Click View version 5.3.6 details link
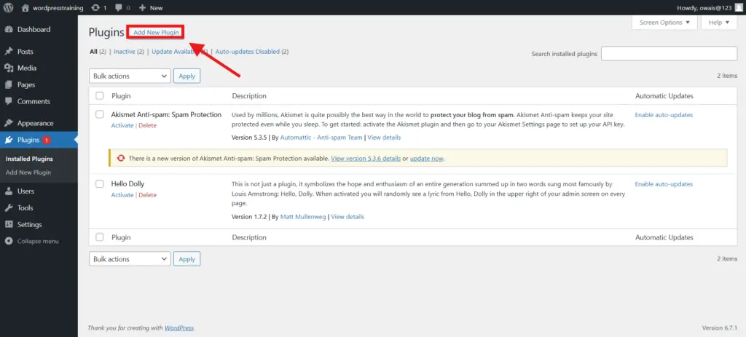Viewport: 746px width, 337px height. click(366, 159)
